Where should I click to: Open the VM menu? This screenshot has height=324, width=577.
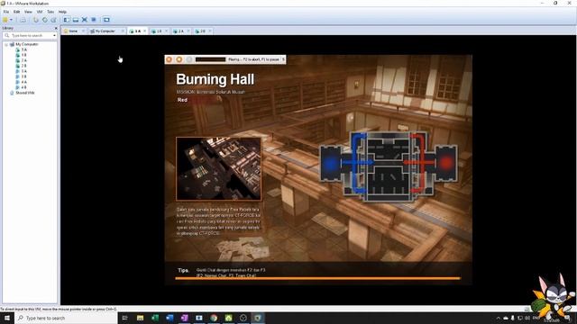[x=40, y=12]
